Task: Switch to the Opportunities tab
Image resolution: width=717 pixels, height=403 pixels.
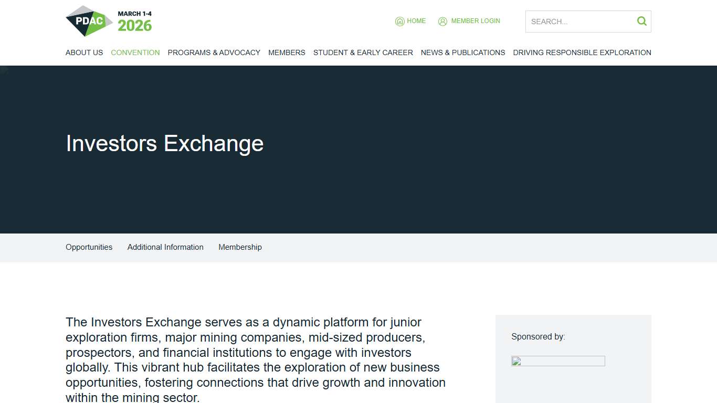Action: coord(89,247)
